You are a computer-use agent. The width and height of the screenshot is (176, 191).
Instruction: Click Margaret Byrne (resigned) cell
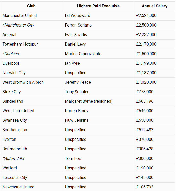click(x=98, y=101)
